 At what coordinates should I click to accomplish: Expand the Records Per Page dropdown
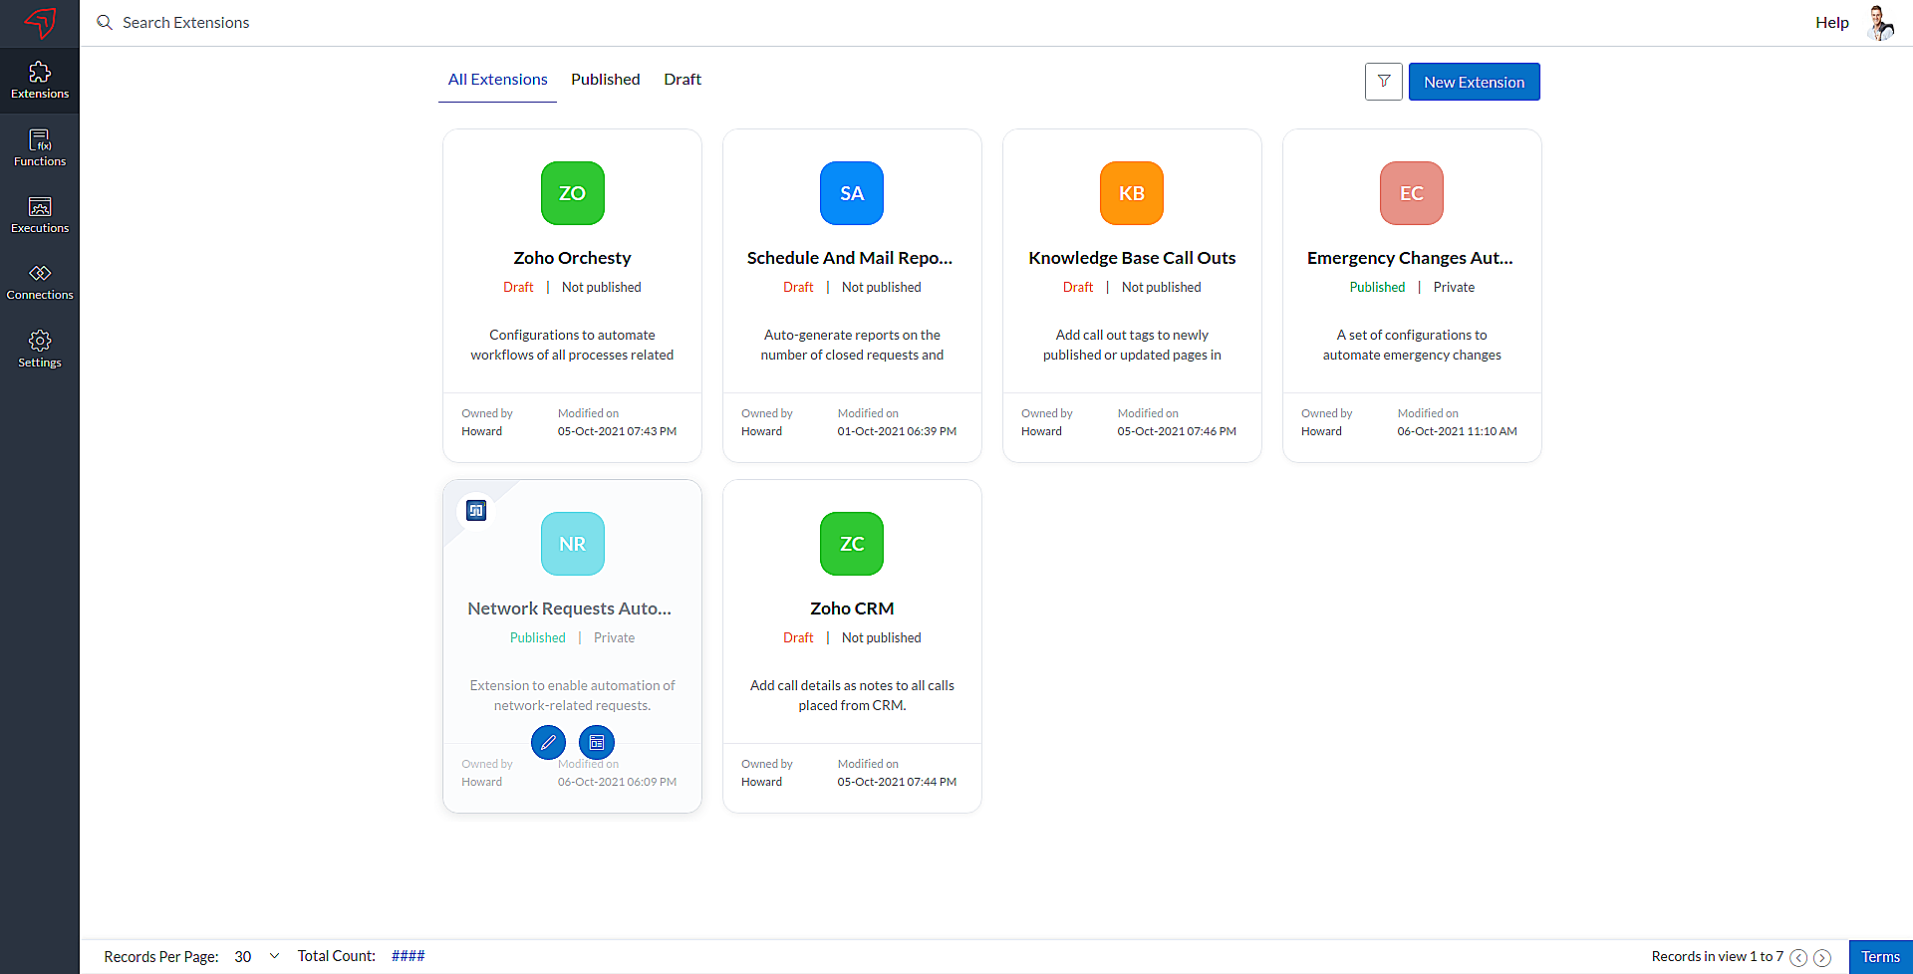click(x=257, y=957)
